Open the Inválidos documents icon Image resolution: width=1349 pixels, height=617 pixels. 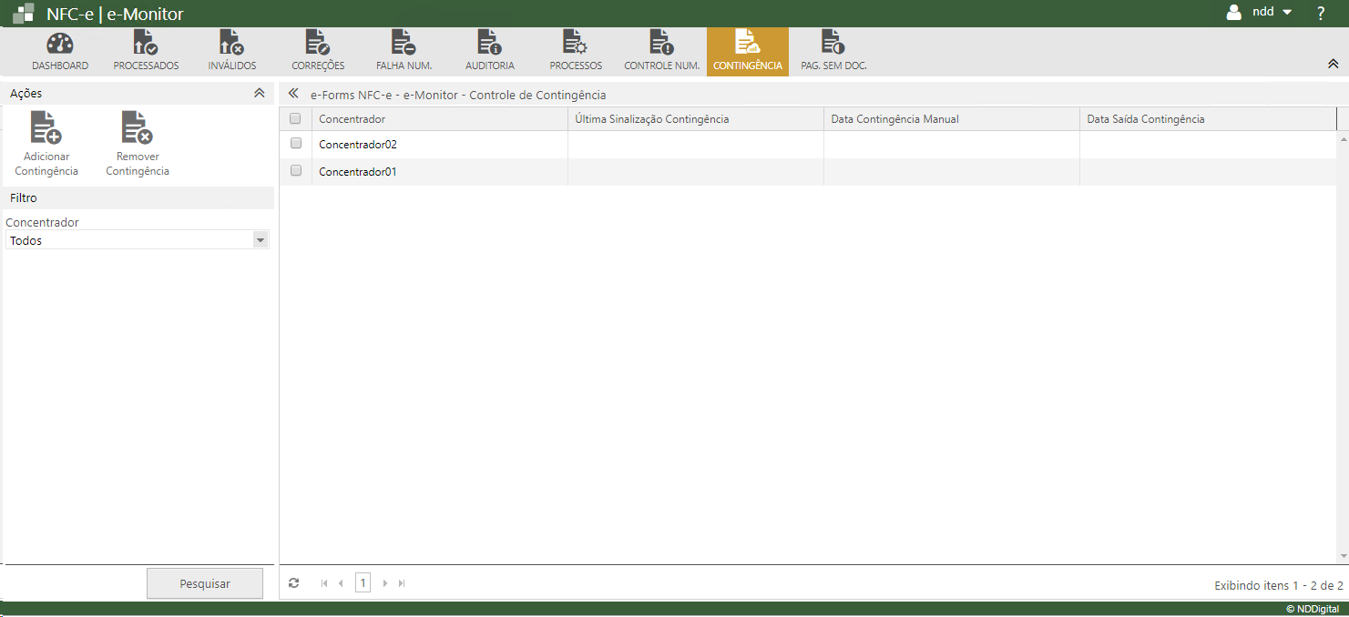coord(231,44)
